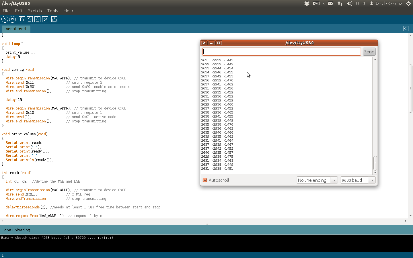Click the tab menu arrow icon

pyautogui.click(x=406, y=28)
